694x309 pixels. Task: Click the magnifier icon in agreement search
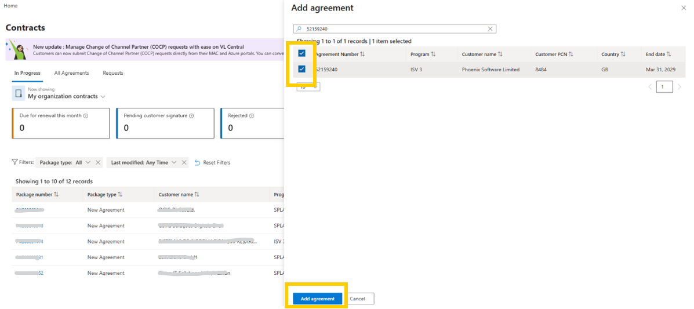click(x=299, y=29)
